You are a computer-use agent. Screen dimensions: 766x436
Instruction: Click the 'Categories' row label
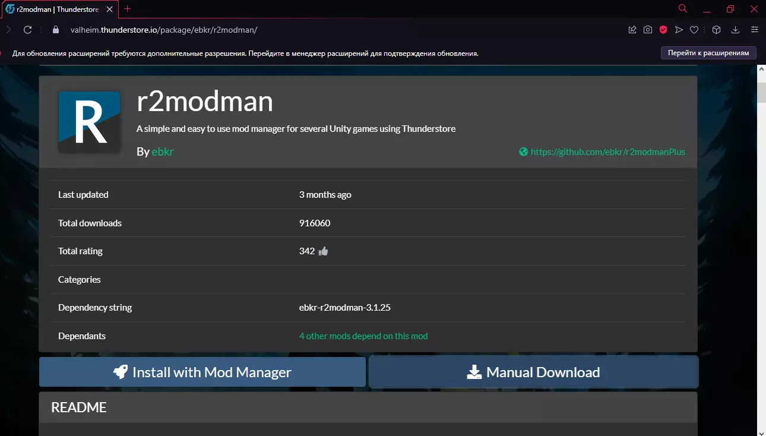80,280
